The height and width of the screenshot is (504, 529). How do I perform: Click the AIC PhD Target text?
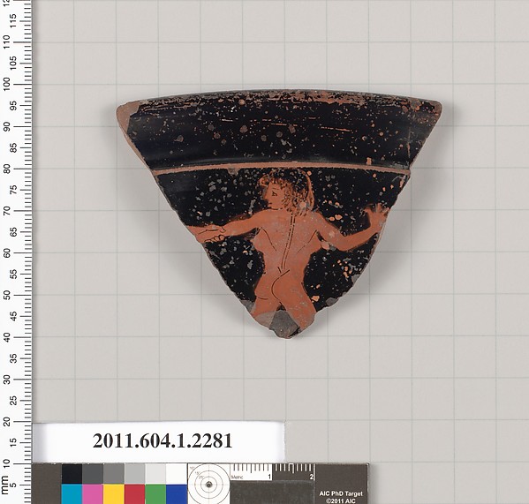(x=341, y=493)
